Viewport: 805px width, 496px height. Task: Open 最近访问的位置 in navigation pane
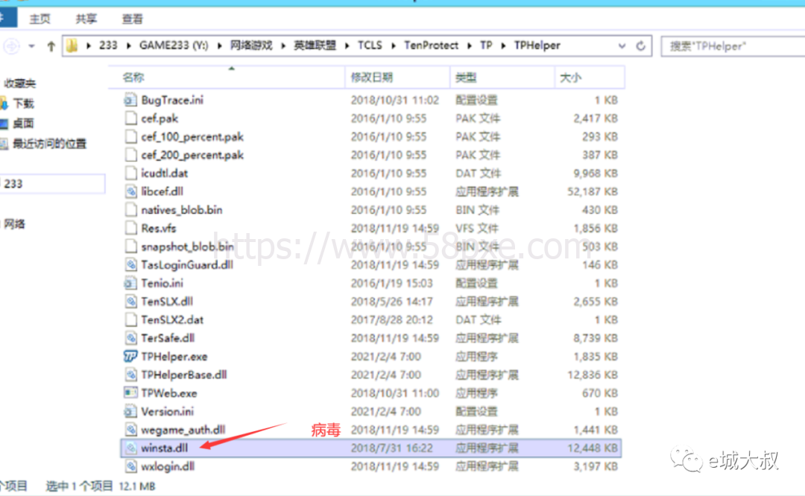pos(50,144)
